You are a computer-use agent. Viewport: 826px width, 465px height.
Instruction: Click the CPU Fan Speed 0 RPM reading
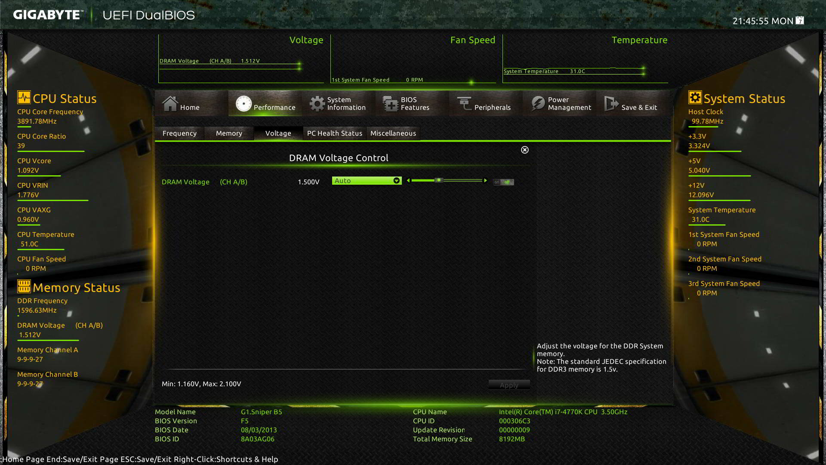click(36, 269)
